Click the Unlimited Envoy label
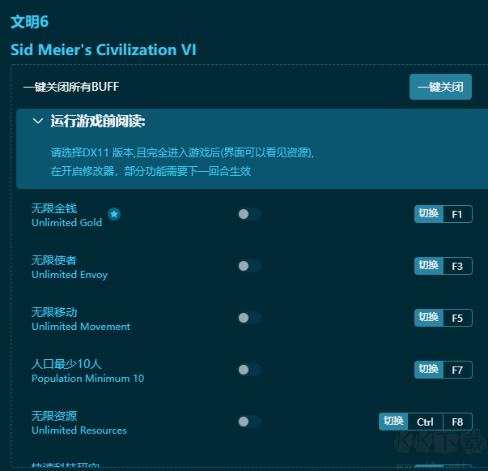Viewport: 488px width, 471px height. click(x=70, y=275)
